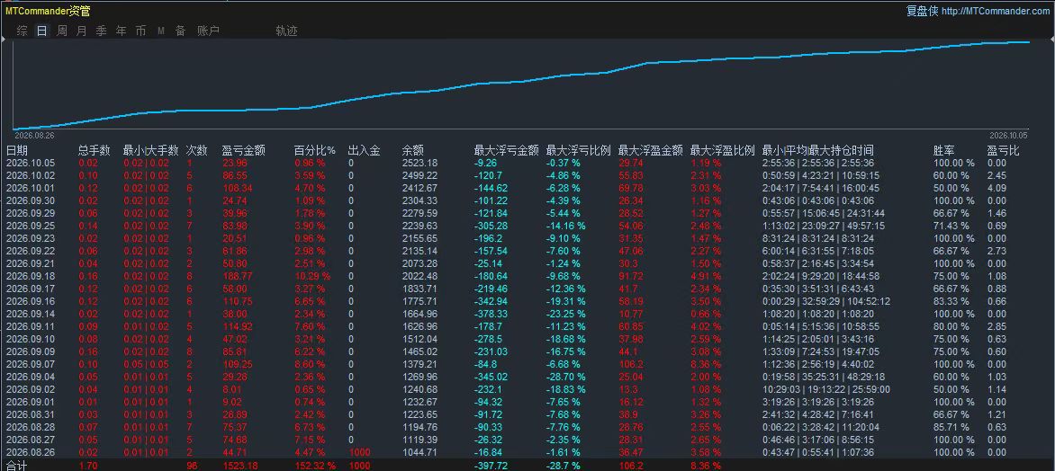Click the 复盘侠 label
This screenshot has height=471, width=1055.
tap(922, 11)
